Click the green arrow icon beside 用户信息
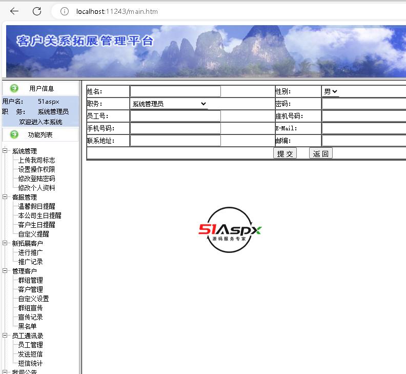Viewport: 406px width, 374px height. (x=14, y=88)
